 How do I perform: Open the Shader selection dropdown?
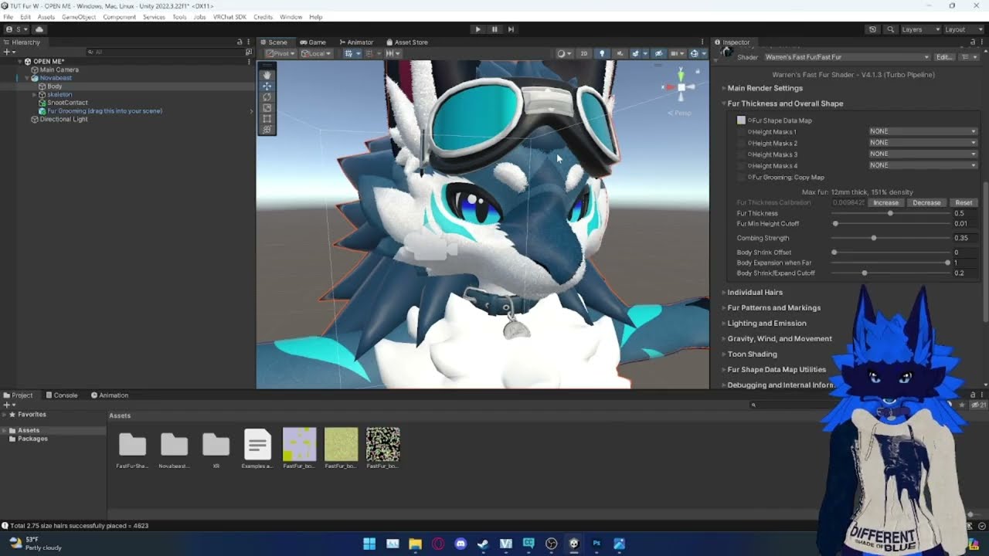coord(846,57)
